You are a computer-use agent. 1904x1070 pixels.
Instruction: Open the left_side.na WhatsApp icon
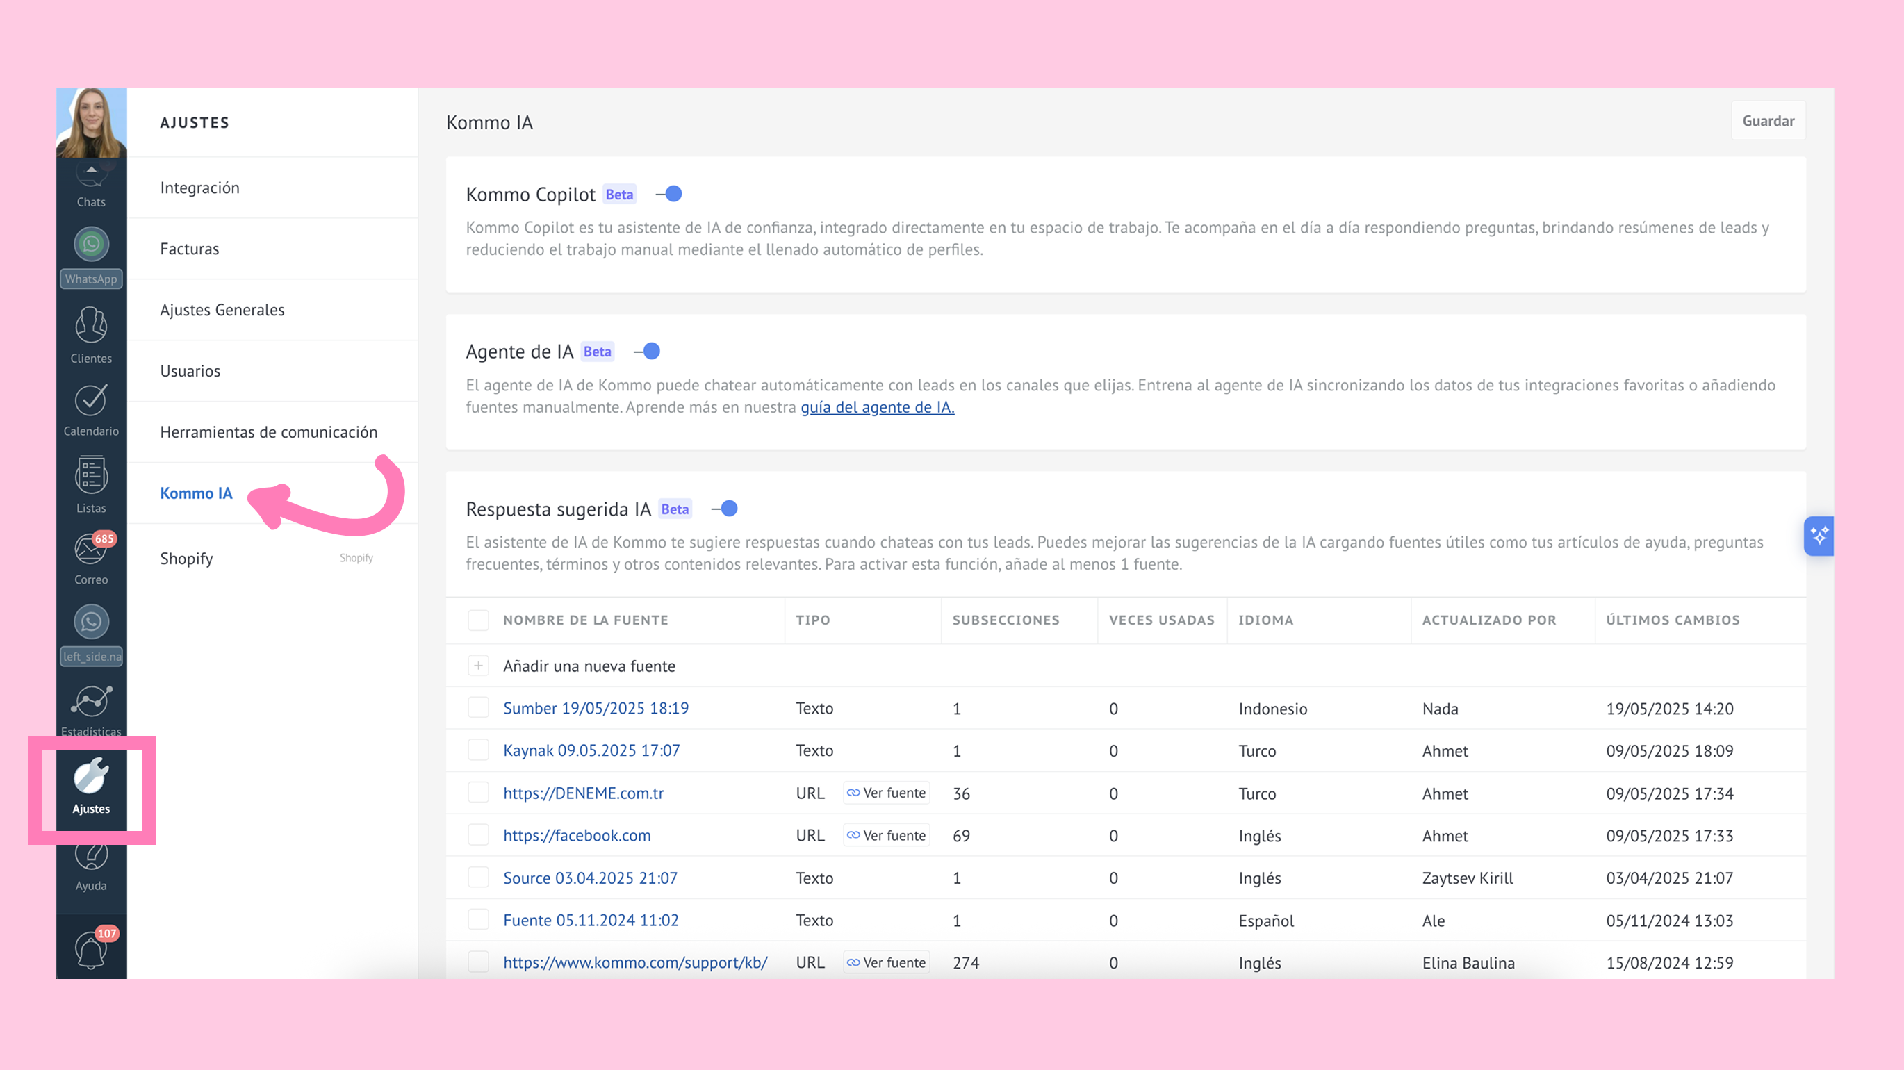coord(91,622)
